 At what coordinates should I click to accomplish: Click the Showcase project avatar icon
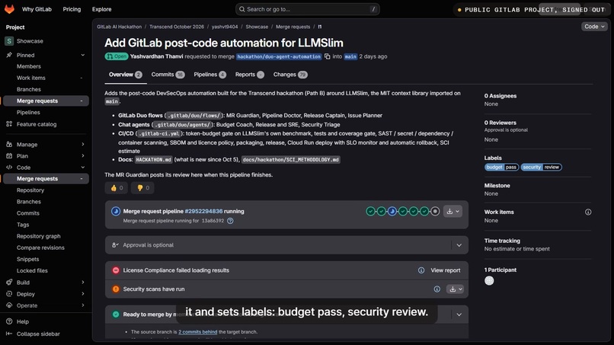coord(9,41)
